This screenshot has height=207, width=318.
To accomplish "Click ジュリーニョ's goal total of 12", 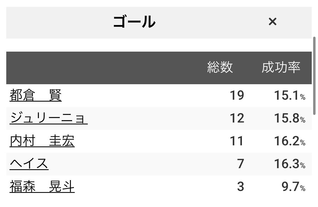I will (237, 118).
